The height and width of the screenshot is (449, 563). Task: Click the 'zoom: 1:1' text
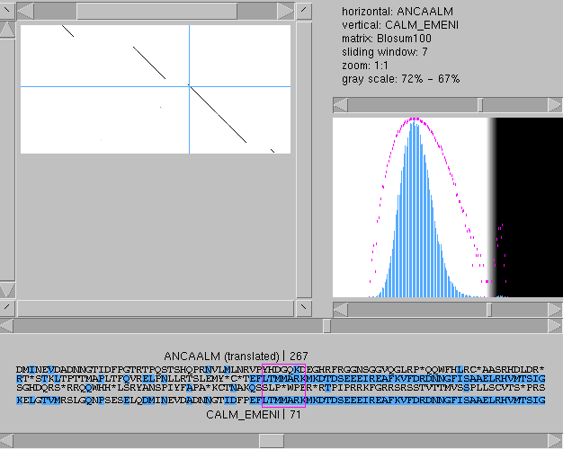coord(365,66)
